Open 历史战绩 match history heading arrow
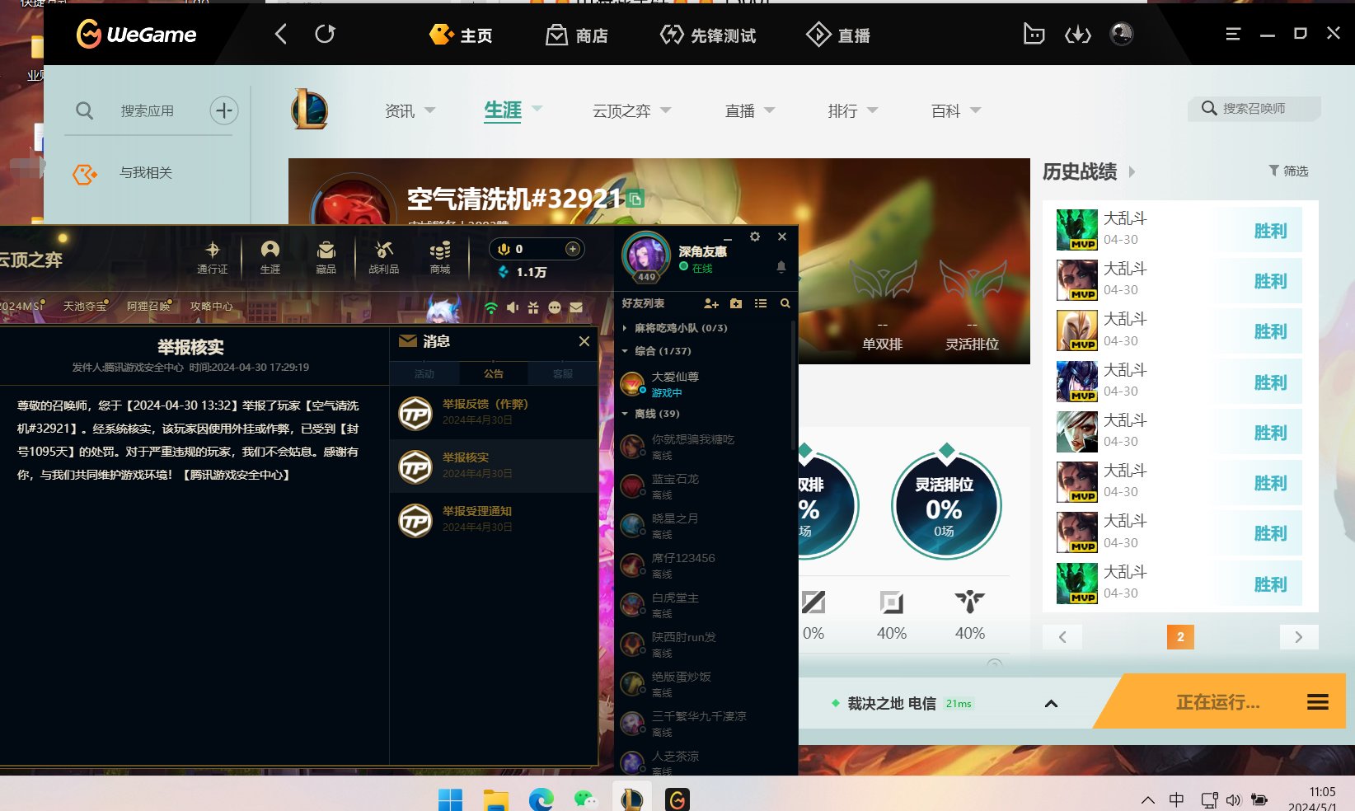 click(x=1132, y=171)
